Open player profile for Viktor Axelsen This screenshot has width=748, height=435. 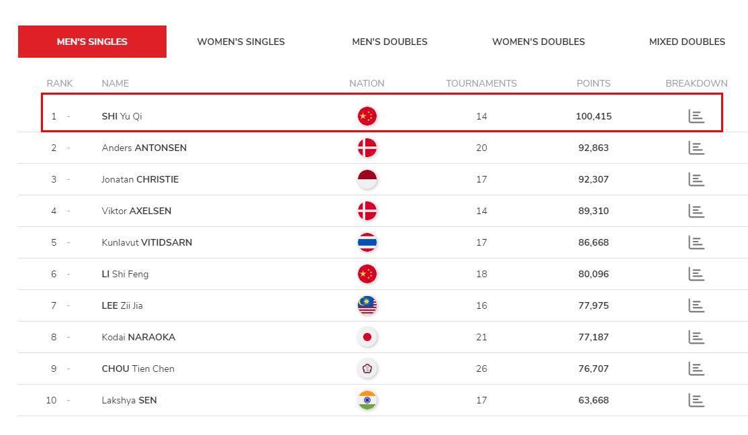[x=136, y=211]
